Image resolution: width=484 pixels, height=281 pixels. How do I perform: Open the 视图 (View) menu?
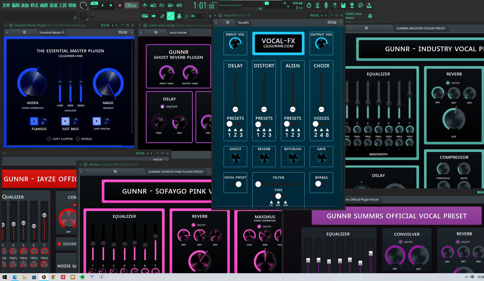[x=44, y=5]
